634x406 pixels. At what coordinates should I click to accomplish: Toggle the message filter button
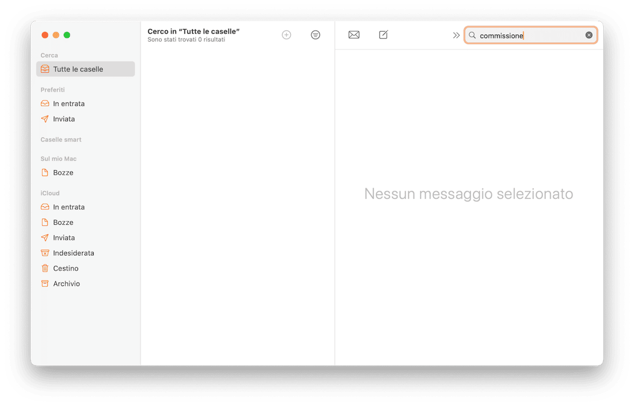pyautogui.click(x=315, y=35)
